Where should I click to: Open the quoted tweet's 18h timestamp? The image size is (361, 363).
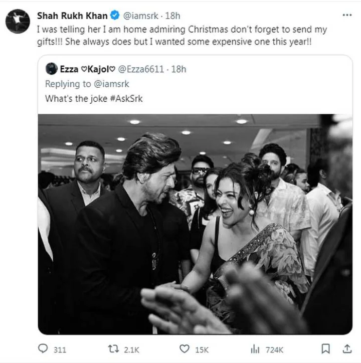click(x=178, y=69)
